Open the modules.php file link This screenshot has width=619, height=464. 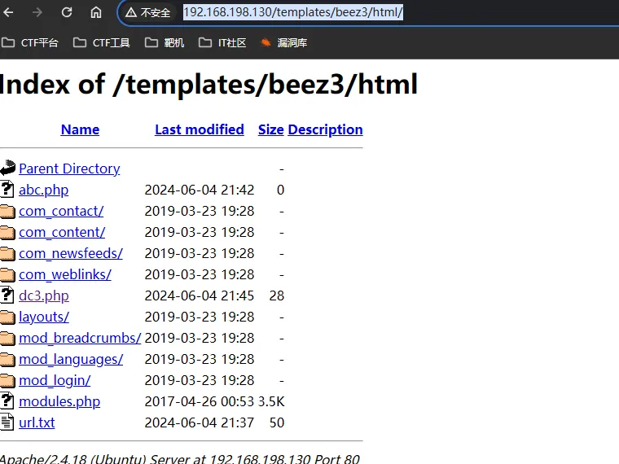tap(59, 401)
